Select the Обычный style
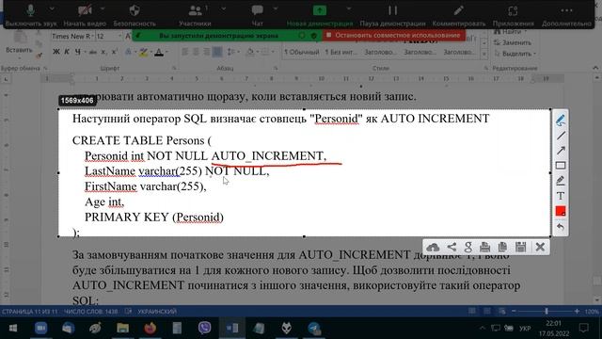Viewport: 602px width, 339px height. (301, 52)
